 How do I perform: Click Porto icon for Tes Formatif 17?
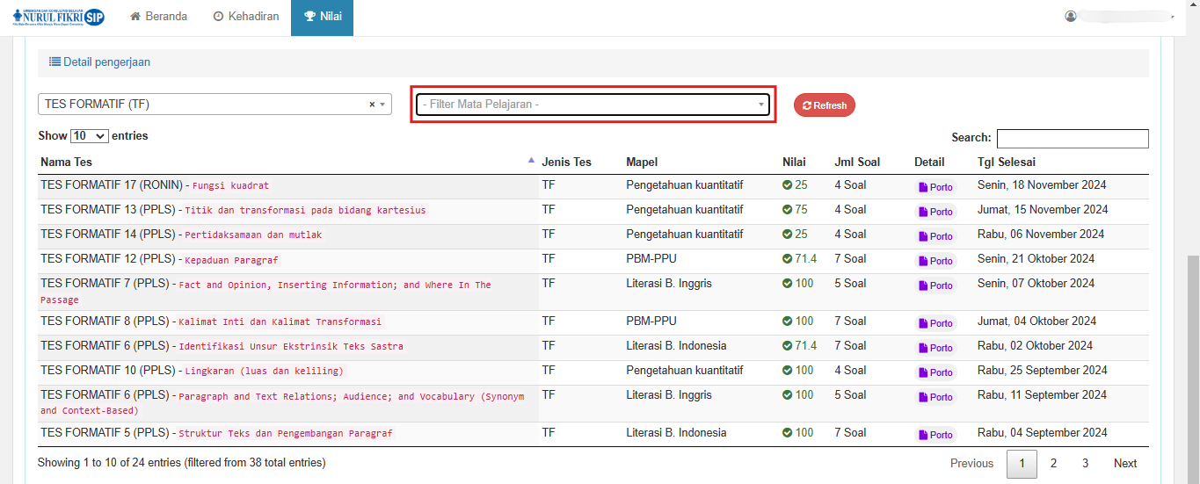pyautogui.click(x=935, y=187)
